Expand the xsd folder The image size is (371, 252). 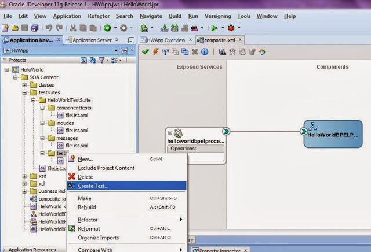tap(24, 176)
